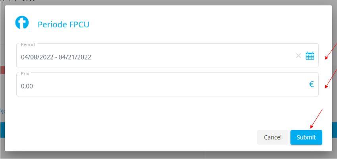Screen dimensions: 337x159
Task: Click the blue background bar right of Submit
Action: [335, 130]
